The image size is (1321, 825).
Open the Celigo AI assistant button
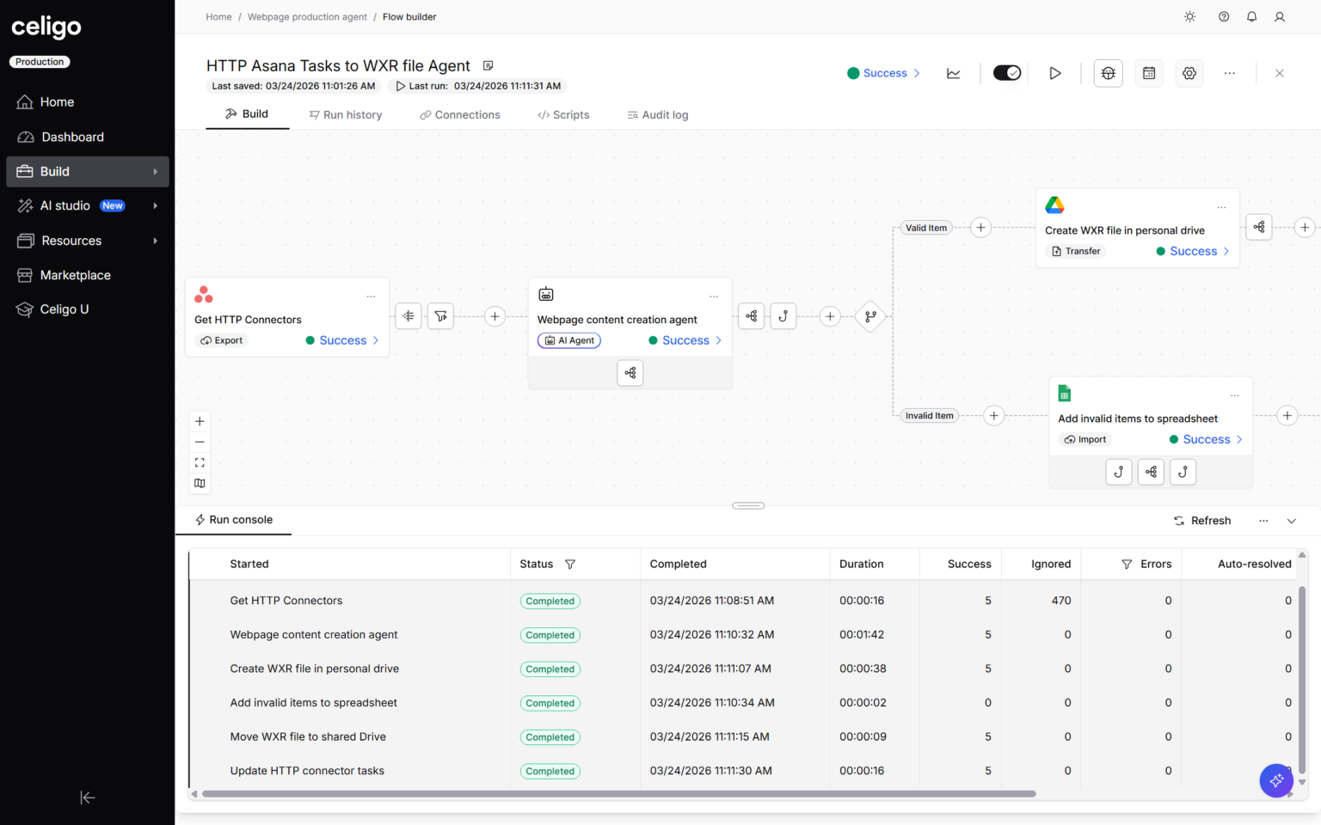coord(1276,780)
